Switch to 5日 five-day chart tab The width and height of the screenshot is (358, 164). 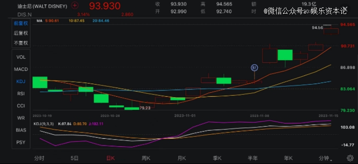(x=75, y=158)
